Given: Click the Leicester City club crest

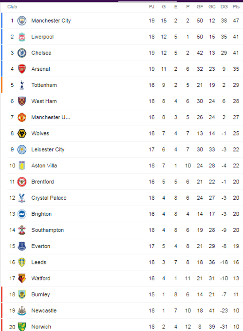Looking at the screenshot, I should click(x=22, y=150).
